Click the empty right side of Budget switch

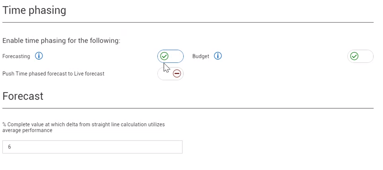tap(366, 56)
